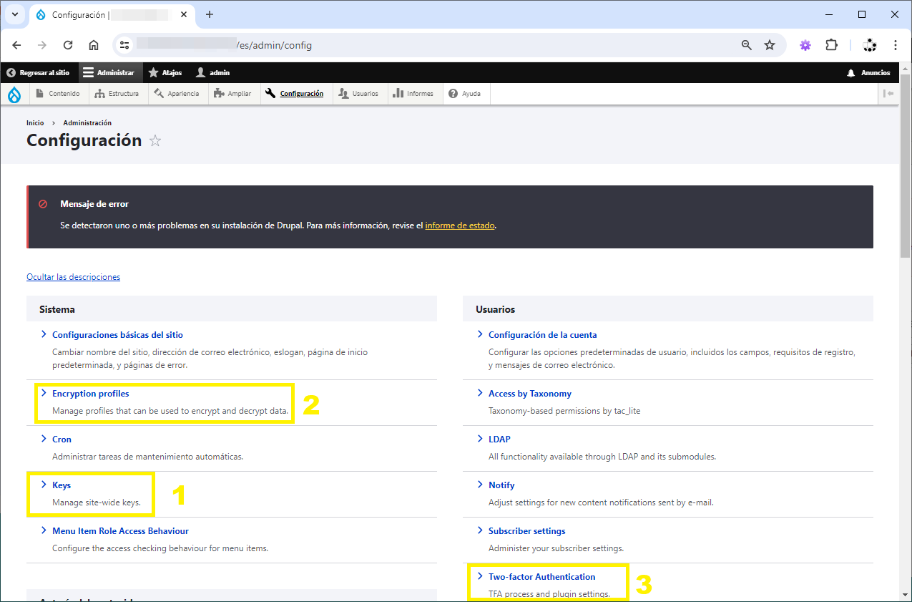This screenshot has width=912, height=602.
Task: Add Configuración page to shortcuts star
Action: tap(155, 141)
